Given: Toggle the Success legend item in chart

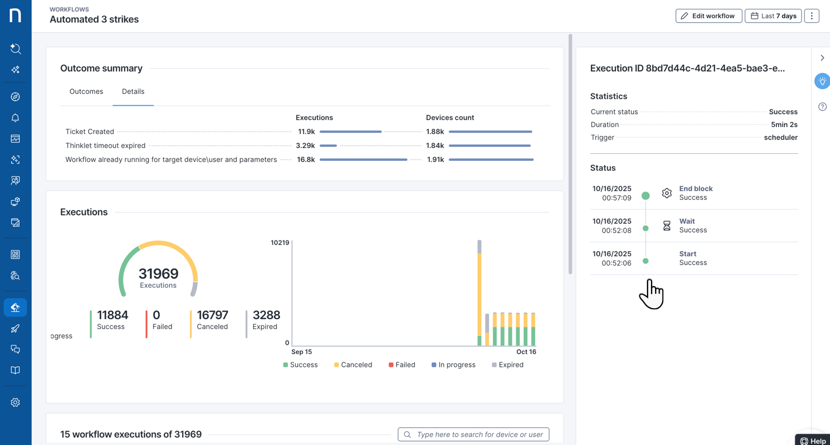Looking at the screenshot, I should point(300,365).
